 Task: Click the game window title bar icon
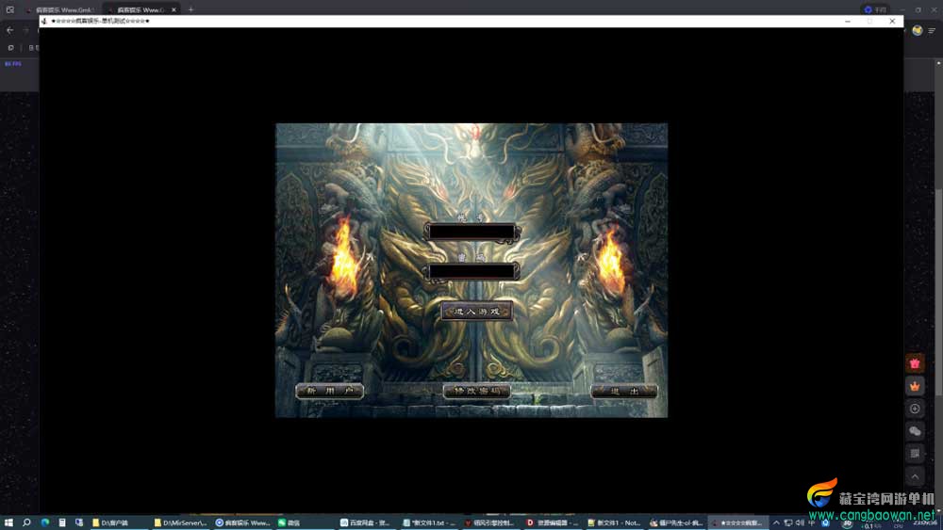44,21
